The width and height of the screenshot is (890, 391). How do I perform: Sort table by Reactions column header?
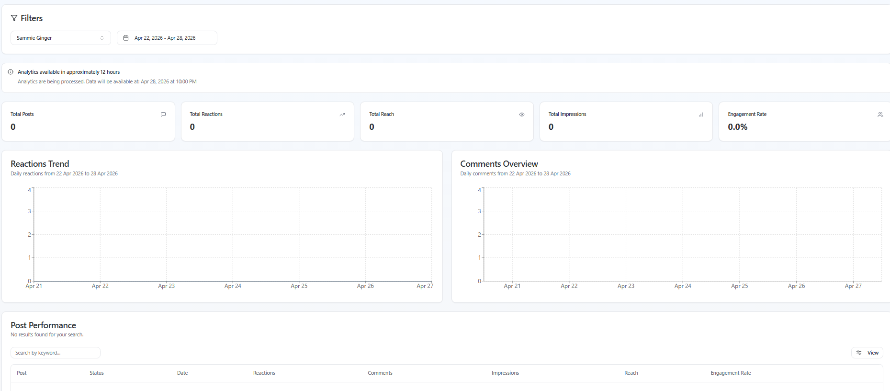pyautogui.click(x=264, y=373)
